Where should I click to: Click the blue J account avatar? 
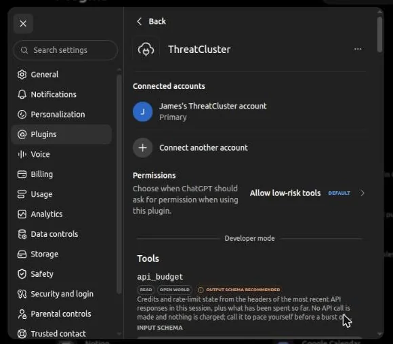(x=142, y=112)
